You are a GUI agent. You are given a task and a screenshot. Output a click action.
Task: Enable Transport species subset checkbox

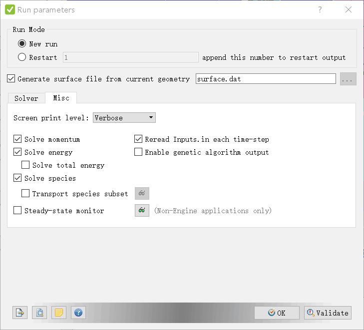(x=25, y=193)
